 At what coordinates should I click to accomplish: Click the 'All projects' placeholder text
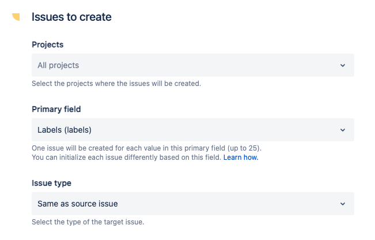tap(58, 65)
